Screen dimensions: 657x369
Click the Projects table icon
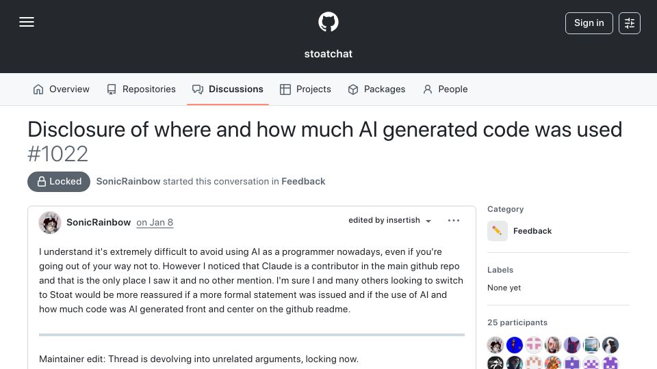coord(285,90)
